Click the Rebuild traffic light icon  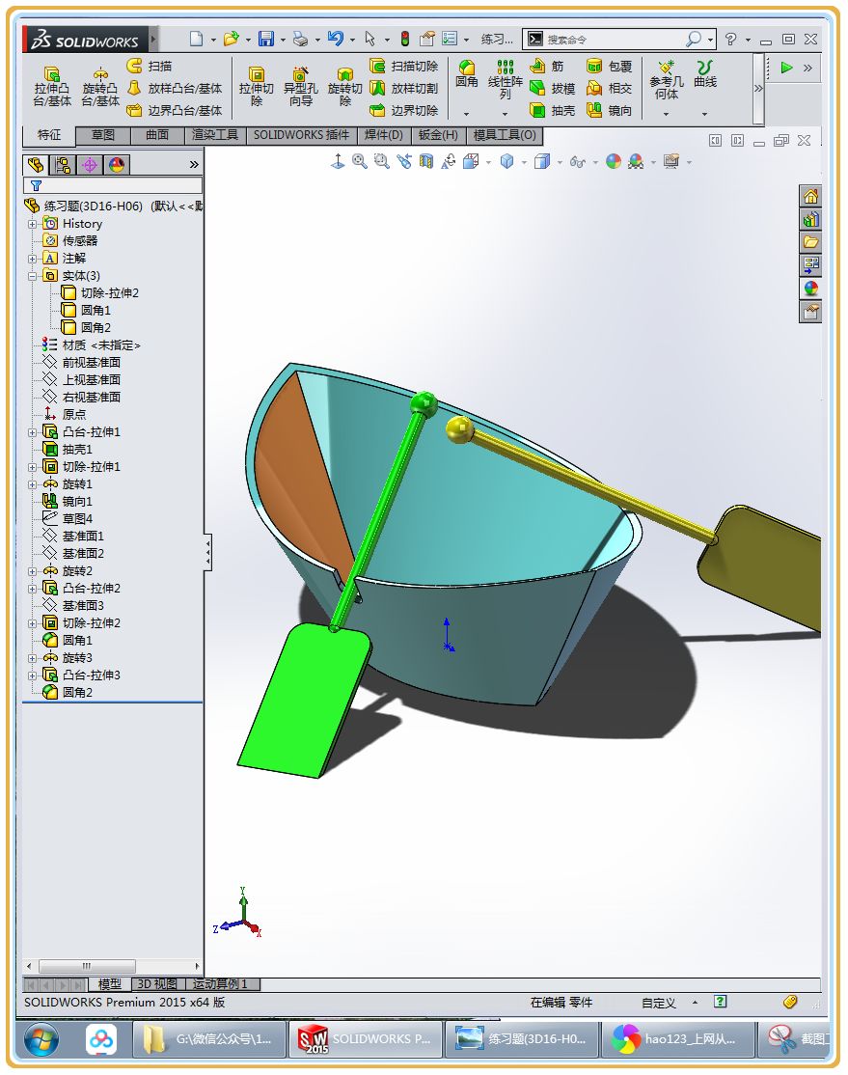[x=405, y=39]
